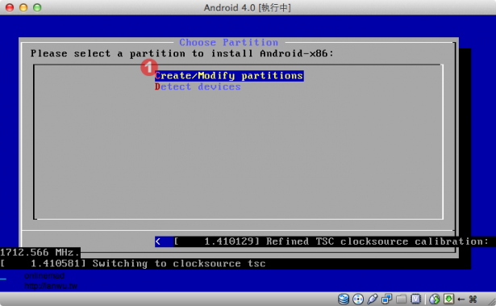
Task: Click the green arrow keyboard capture icon
Action: click(x=448, y=299)
